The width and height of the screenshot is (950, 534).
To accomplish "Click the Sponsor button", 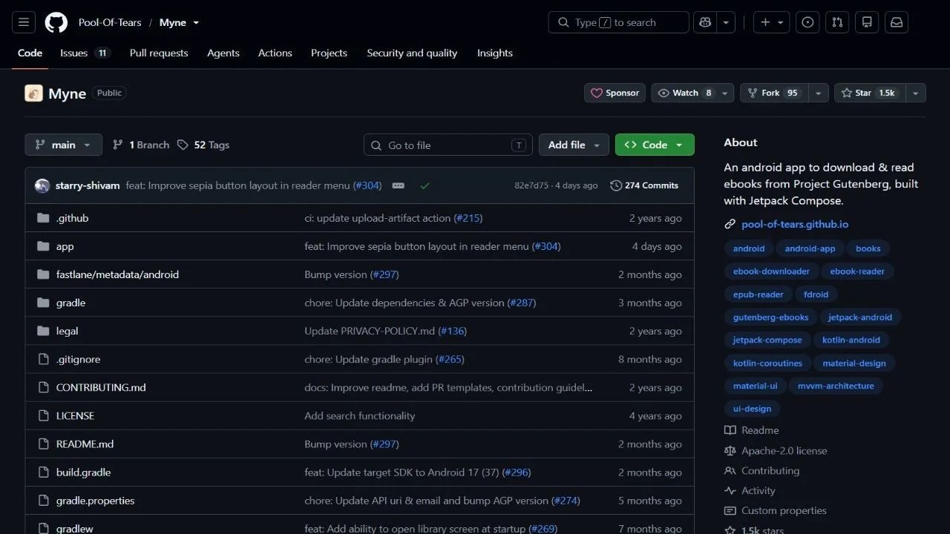I will click(615, 93).
